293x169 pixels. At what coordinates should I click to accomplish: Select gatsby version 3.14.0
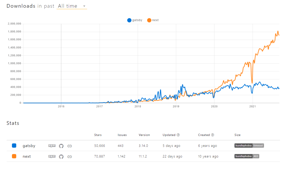click(143, 146)
